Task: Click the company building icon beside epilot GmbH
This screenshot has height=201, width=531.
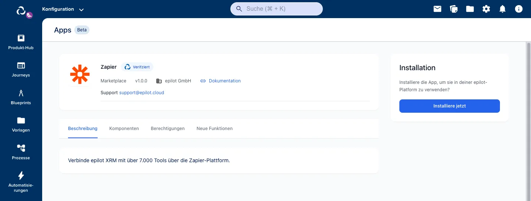Action: pyautogui.click(x=159, y=81)
